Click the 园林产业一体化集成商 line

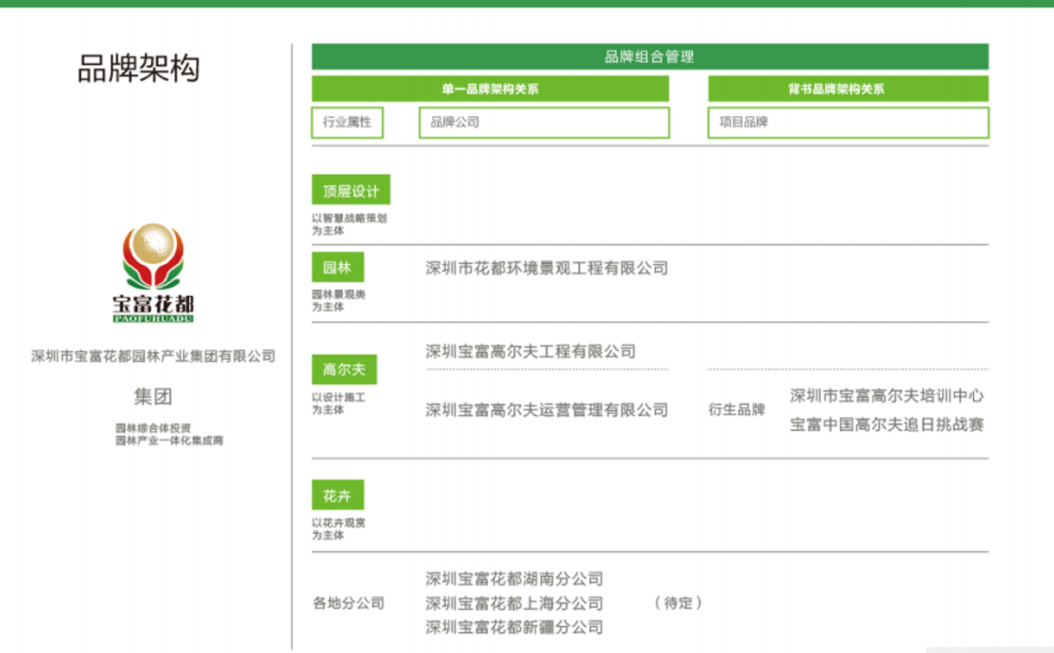(x=169, y=441)
